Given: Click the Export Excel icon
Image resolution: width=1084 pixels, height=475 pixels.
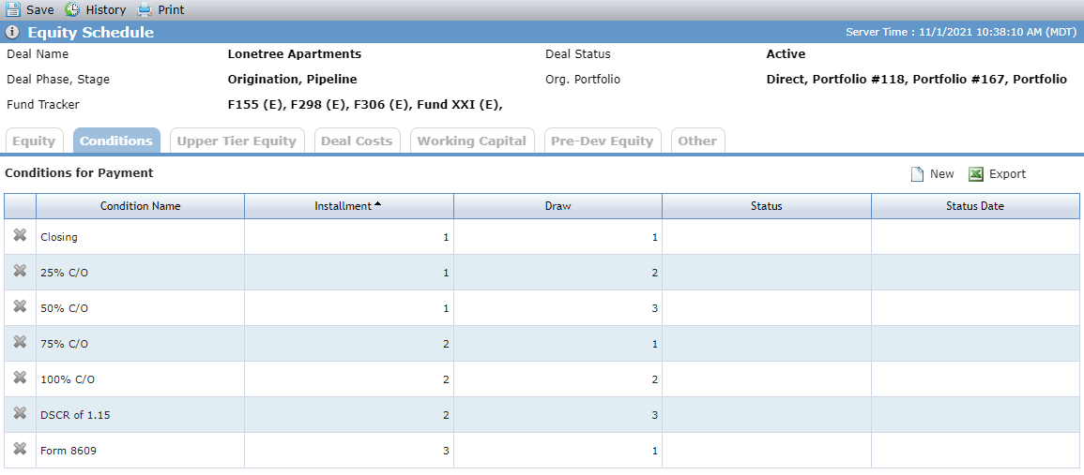Looking at the screenshot, I should coord(976,174).
